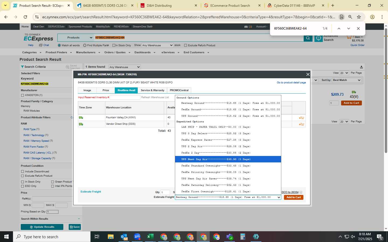Image resolution: width=388 pixels, height=242 pixels.
Task: Expand the Categories menu
Action: [32, 52]
